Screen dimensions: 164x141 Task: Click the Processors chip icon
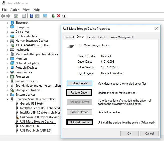coord(12,77)
